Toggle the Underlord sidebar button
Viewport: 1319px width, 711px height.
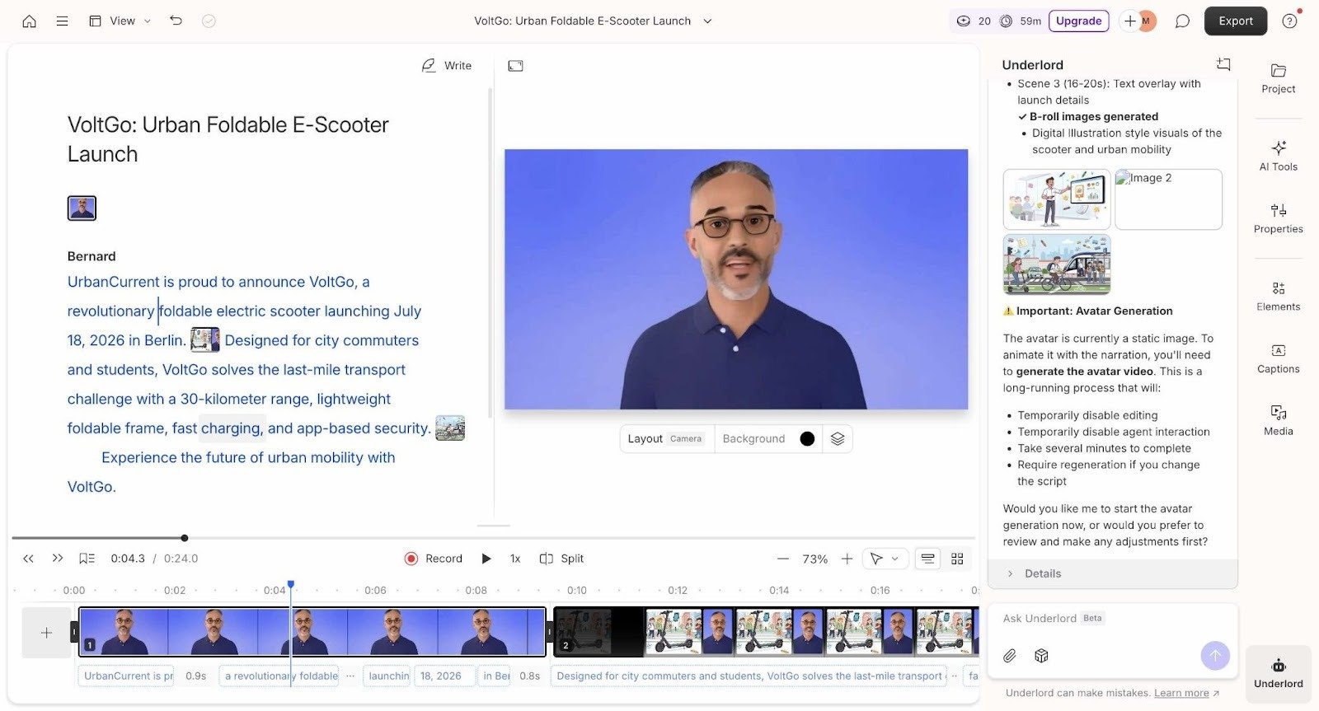point(1278,673)
